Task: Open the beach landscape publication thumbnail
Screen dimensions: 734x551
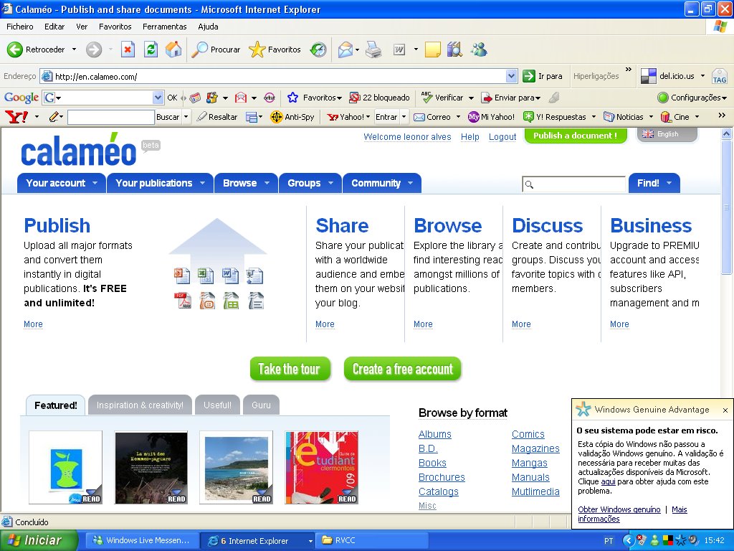Action: coord(237,468)
